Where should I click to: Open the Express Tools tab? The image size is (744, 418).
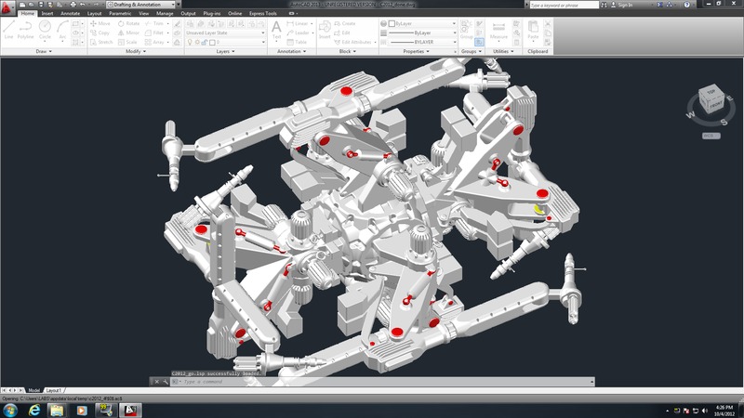pos(271,14)
